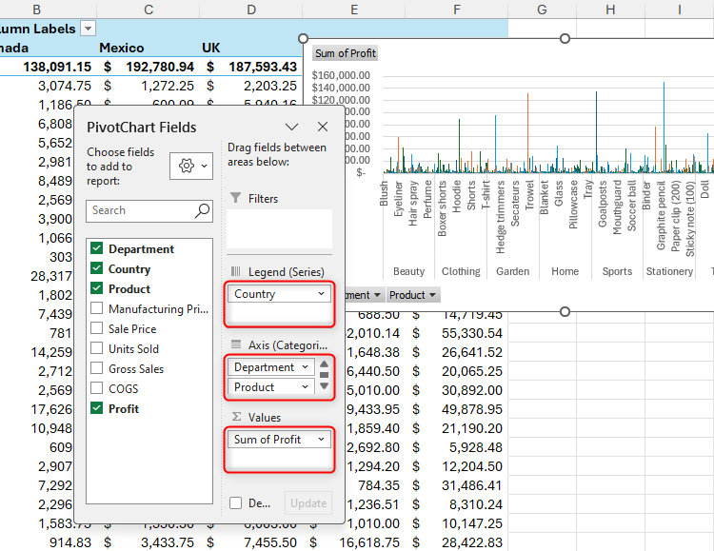The height and width of the screenshot is (551, 714).
Task: Close the PivotChart Fields pane
Action: [323, 127]
